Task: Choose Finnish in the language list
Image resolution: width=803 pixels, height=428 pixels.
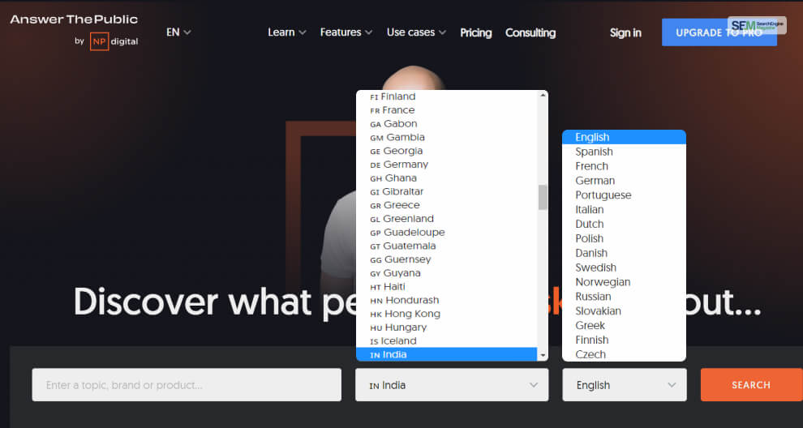Action: tap(624, 340)
